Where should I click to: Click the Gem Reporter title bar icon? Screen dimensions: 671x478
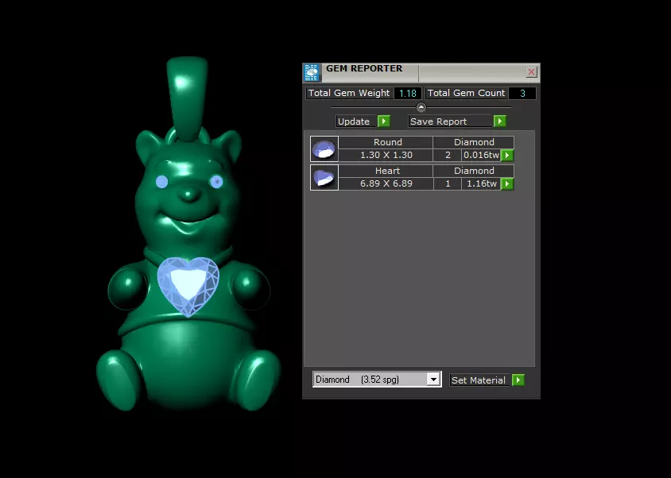[x=312, y=73]
